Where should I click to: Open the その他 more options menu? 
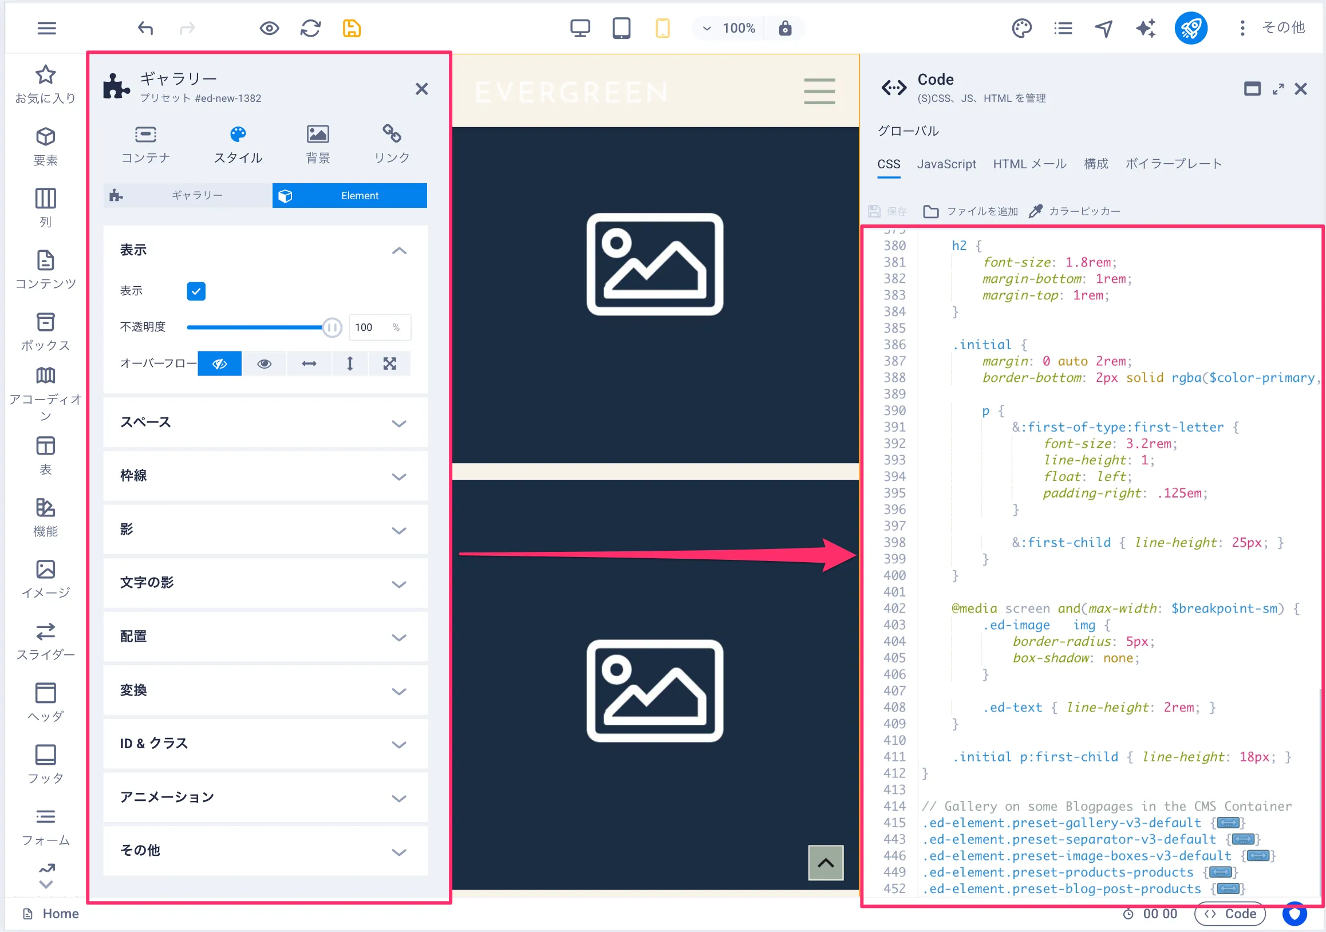pyautogui.click(x=1273, y=27)
